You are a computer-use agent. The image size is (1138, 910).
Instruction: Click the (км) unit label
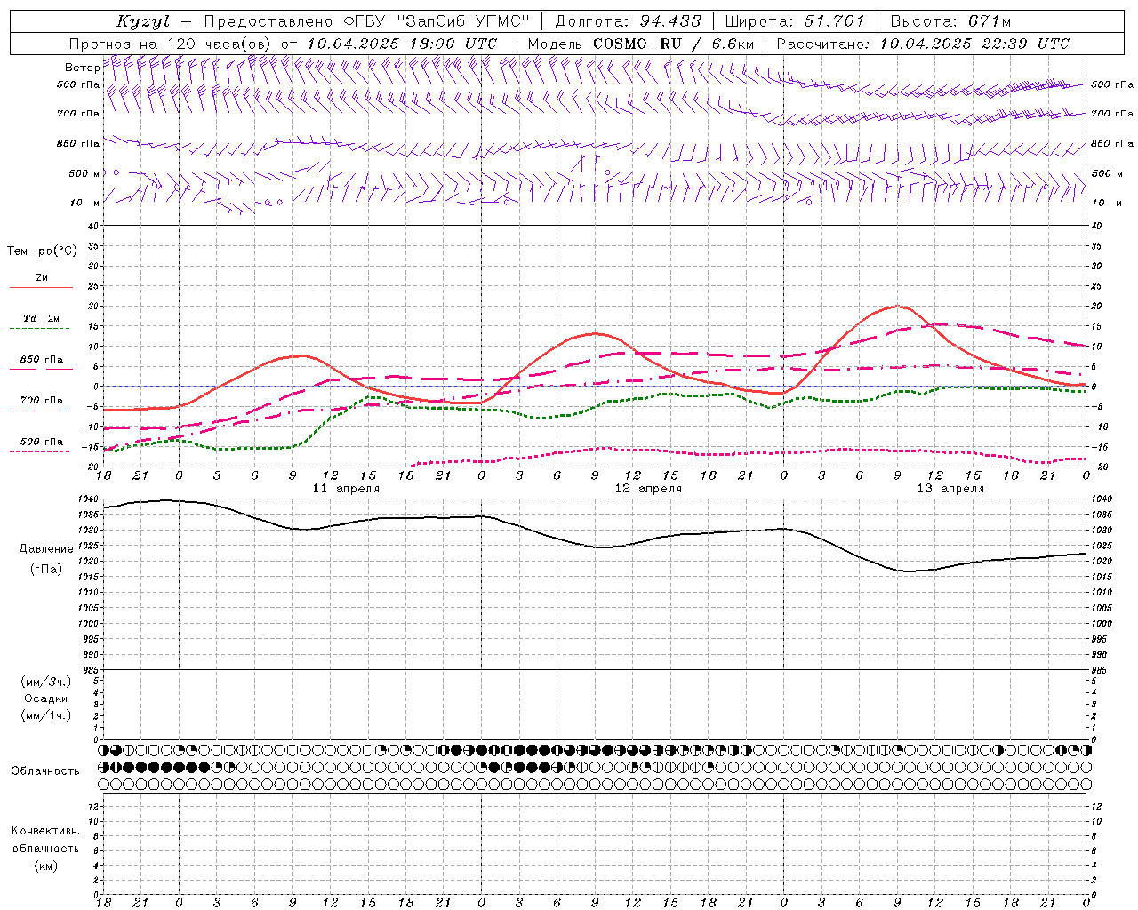(x=46, y=866)
